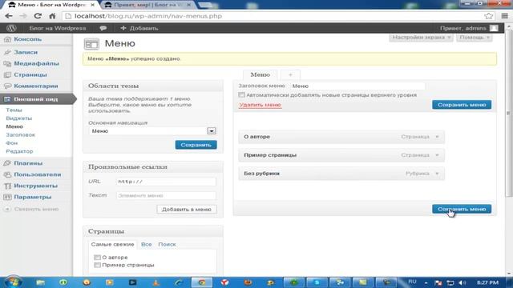513x288 pixels.
Task: Open the Заголовок submenu item
Action: click(x=20, y=135)
